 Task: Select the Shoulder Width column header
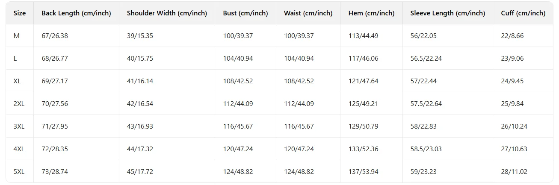(167, 13)
